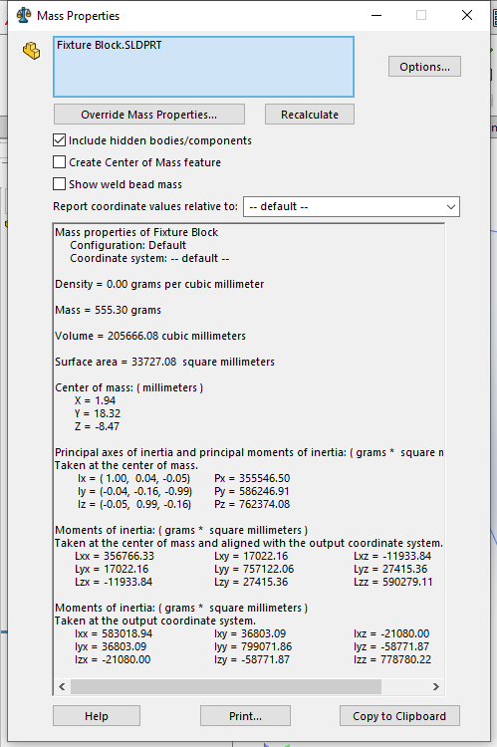
Task: Click Copy to Clipboard button
Action: tap(399, 716)
